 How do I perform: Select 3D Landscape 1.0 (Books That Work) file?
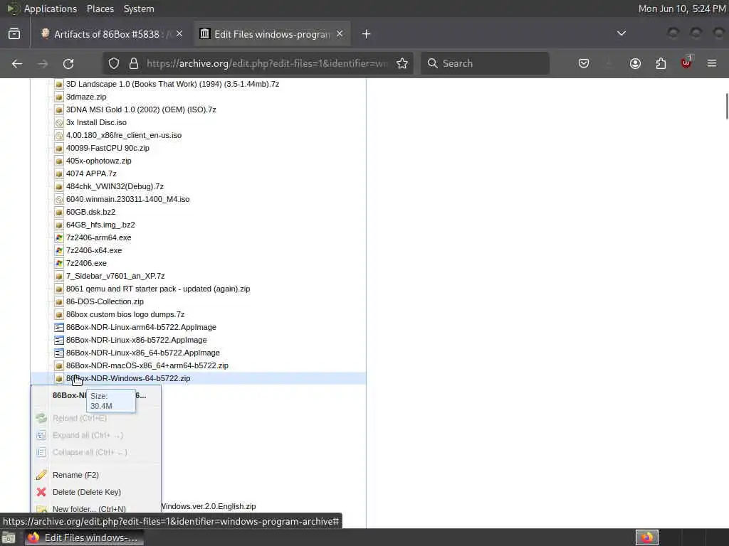point(172,84)
